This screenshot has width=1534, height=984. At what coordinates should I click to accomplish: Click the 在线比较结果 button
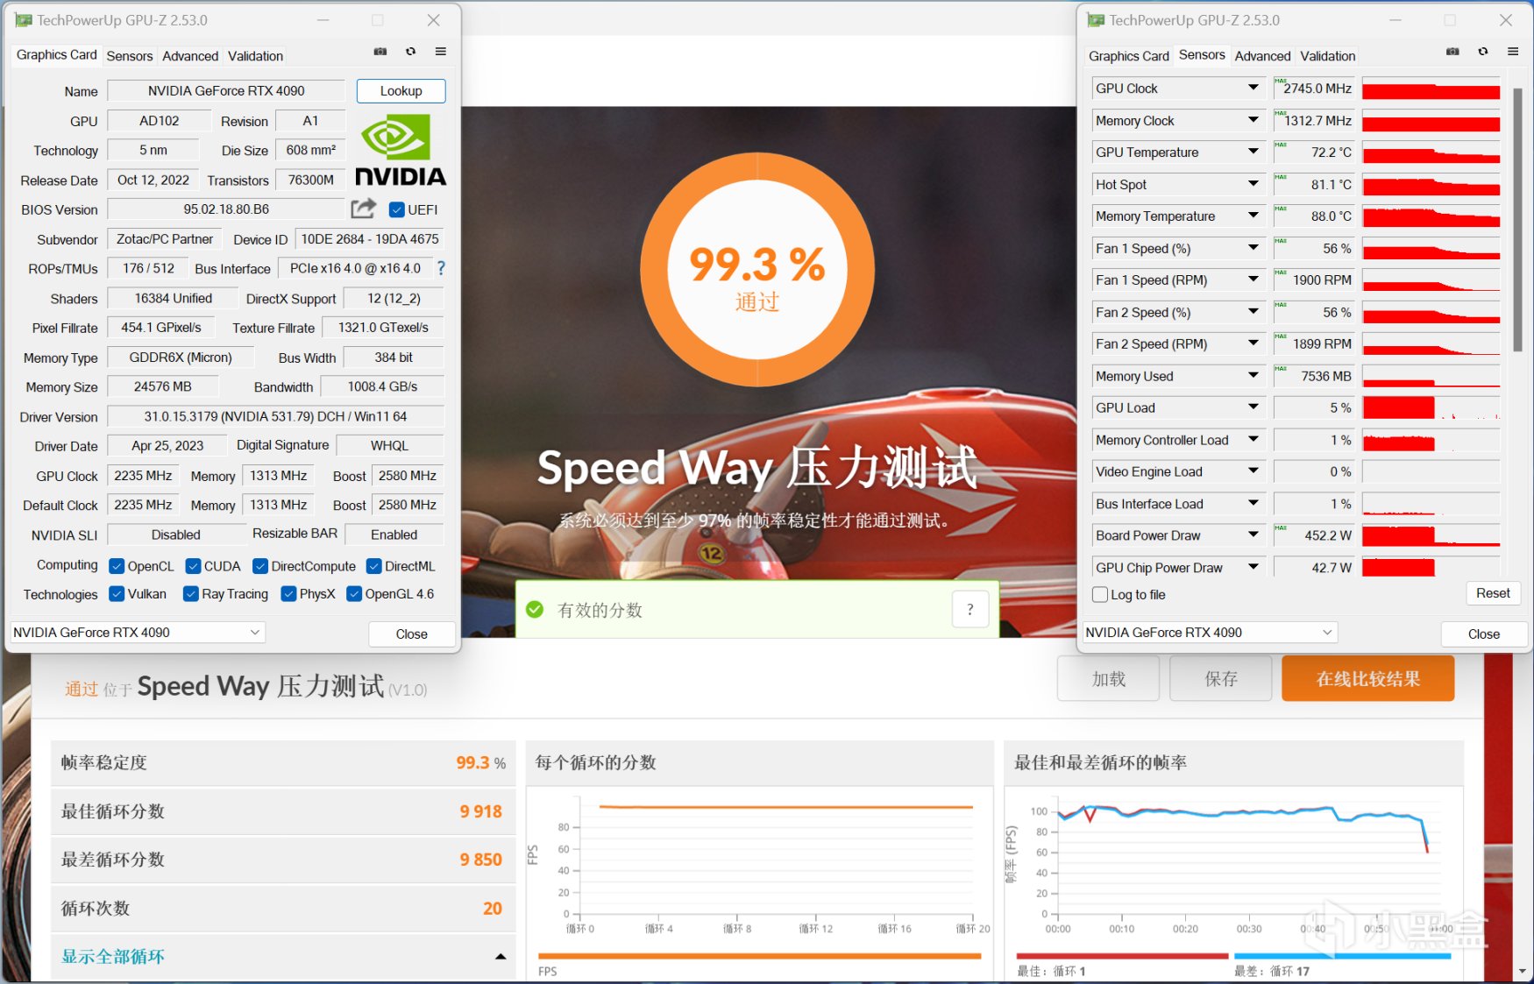point(1367,679)
